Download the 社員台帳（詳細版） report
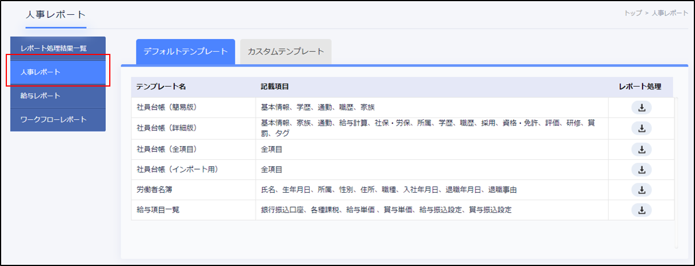Screen dimensions: 695x266 [x=642, y=128]
